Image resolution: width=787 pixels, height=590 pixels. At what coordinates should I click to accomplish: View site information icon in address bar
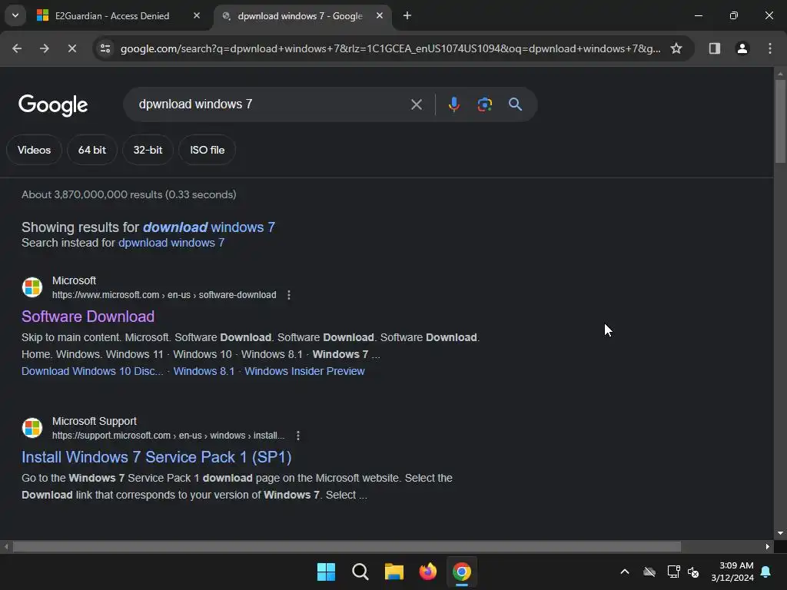pyautogui.click(x=105, y=48)
